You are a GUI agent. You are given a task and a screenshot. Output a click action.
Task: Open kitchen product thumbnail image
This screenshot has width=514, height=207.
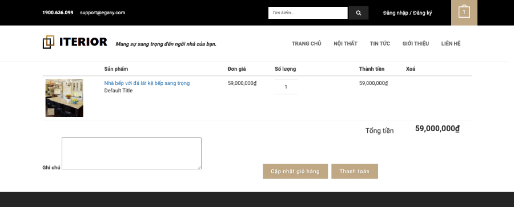click(x=64, y=98)
